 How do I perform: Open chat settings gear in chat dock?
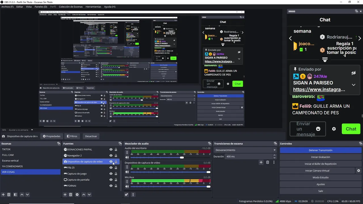[x=334, y=129]
